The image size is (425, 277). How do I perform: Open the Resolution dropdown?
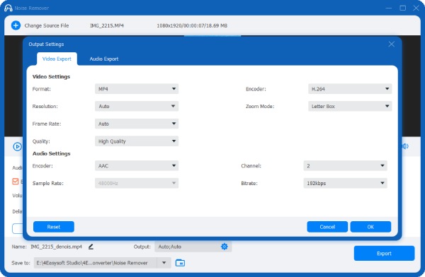click(137, 106)
